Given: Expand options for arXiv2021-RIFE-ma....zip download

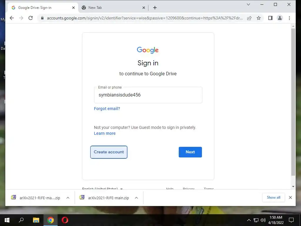Looking at the screenshot, I should [x=68, y=198].
